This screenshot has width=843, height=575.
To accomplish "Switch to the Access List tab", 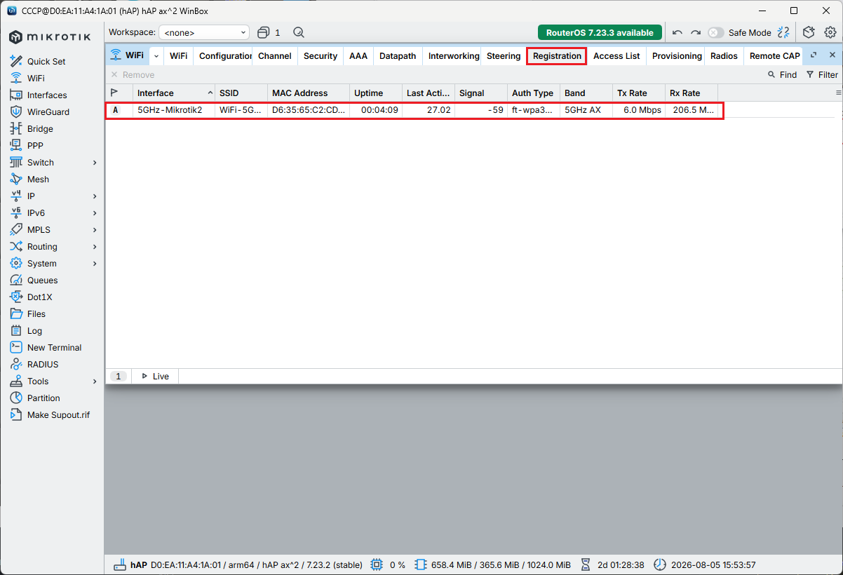I will click(x=616, y=56).
